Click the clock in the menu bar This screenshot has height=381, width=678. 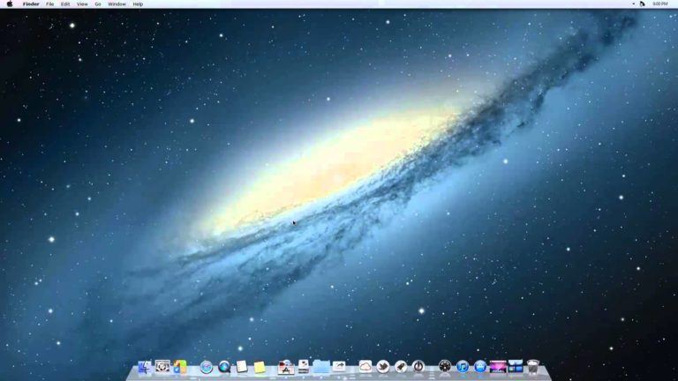coord(659,4)
